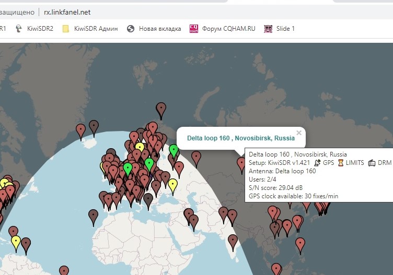The width and height of the screenshot is (393, 275).
Task: Click the northernmost map marker above Scandinavia
Action: click(161, 110)
